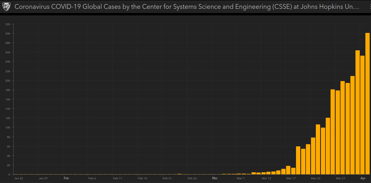The image size is (371, 183).
Task: Click the Feb 6 date label
Action: click(x=92, y=178)
